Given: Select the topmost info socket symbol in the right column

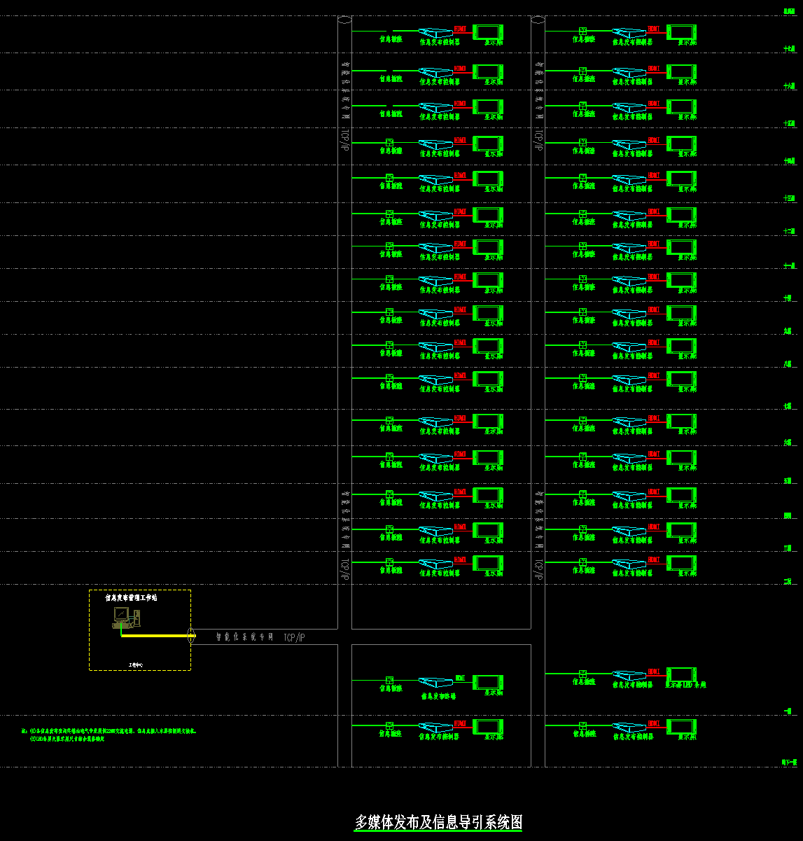Looking at the screenshot, I should tap(583, 32).
